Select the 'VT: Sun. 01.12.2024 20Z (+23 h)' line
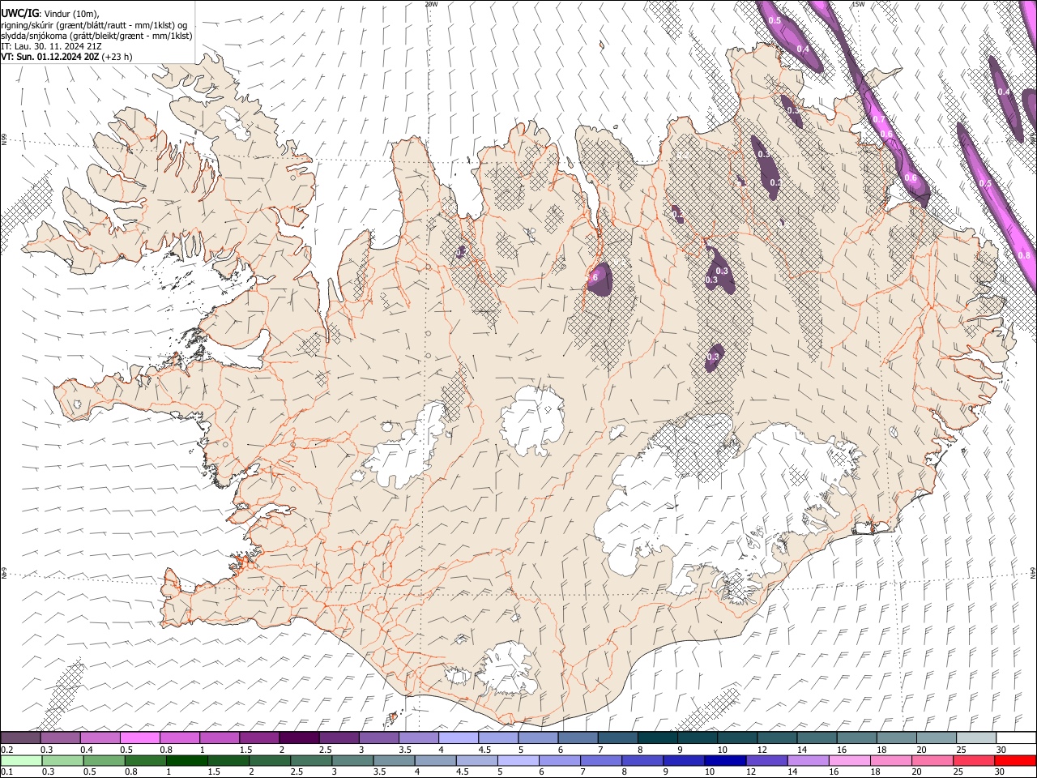 pos(66,57)
